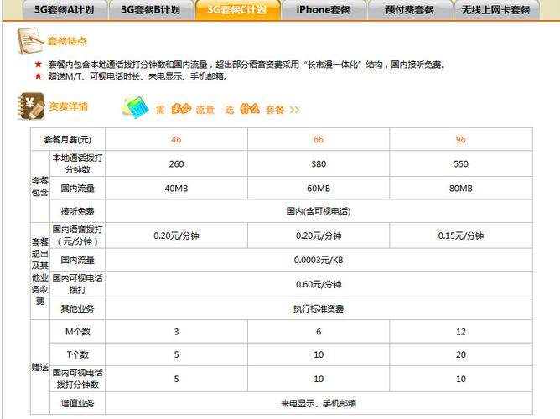Select the 66 monthly fee cell
This screenshot has width=560, height=419.
pos(319,140)
